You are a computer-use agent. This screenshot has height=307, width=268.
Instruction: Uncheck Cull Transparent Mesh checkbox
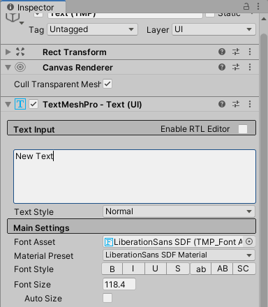coord(107,84)
